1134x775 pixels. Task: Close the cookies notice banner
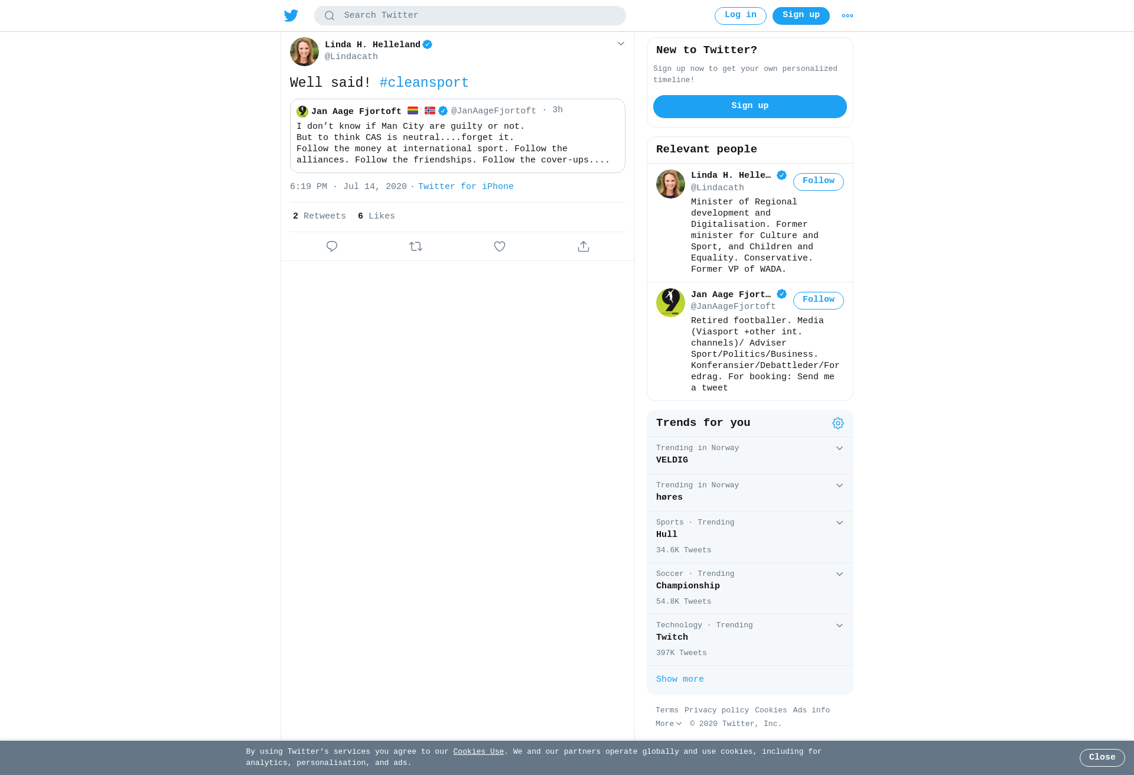tap(1102, 757)
